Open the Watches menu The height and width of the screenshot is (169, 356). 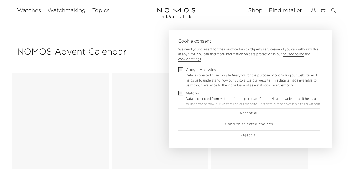[29, 10]
